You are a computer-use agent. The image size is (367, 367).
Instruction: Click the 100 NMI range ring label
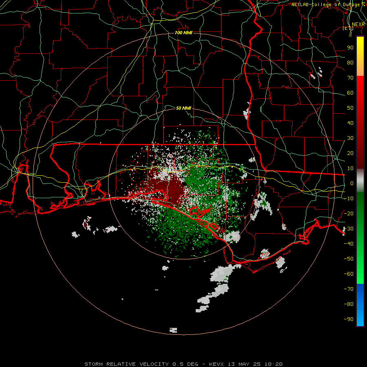[x=183, y=33]
